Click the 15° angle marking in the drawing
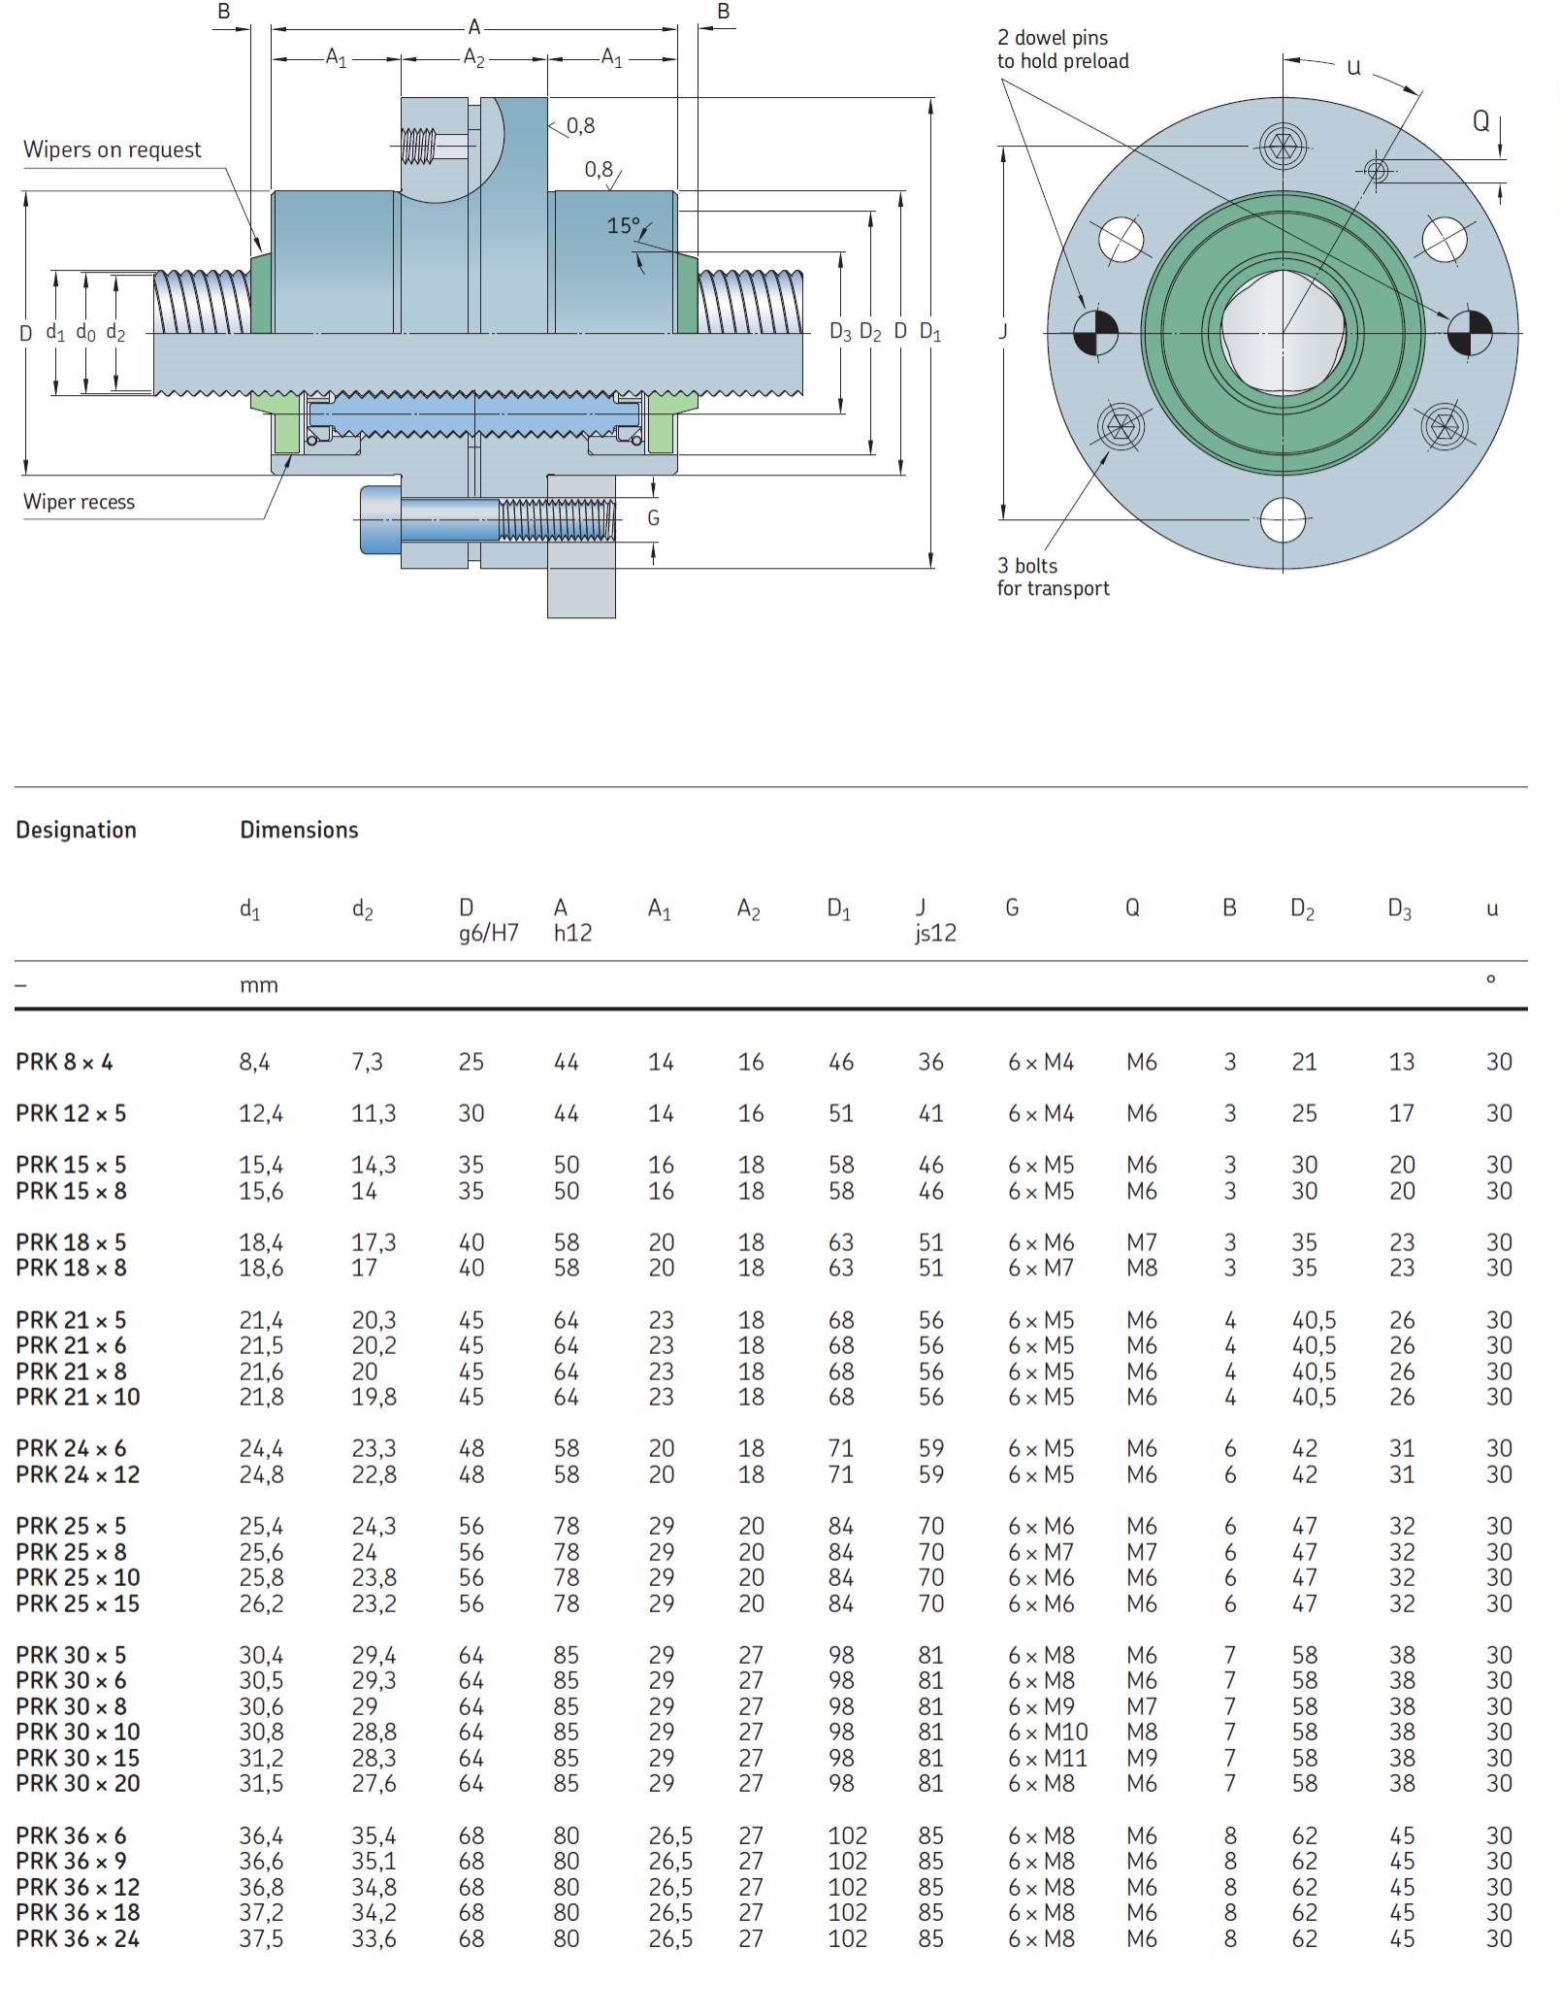Image resolution: width=1560 pixels, height=2015 pixels. coord(623,226)
